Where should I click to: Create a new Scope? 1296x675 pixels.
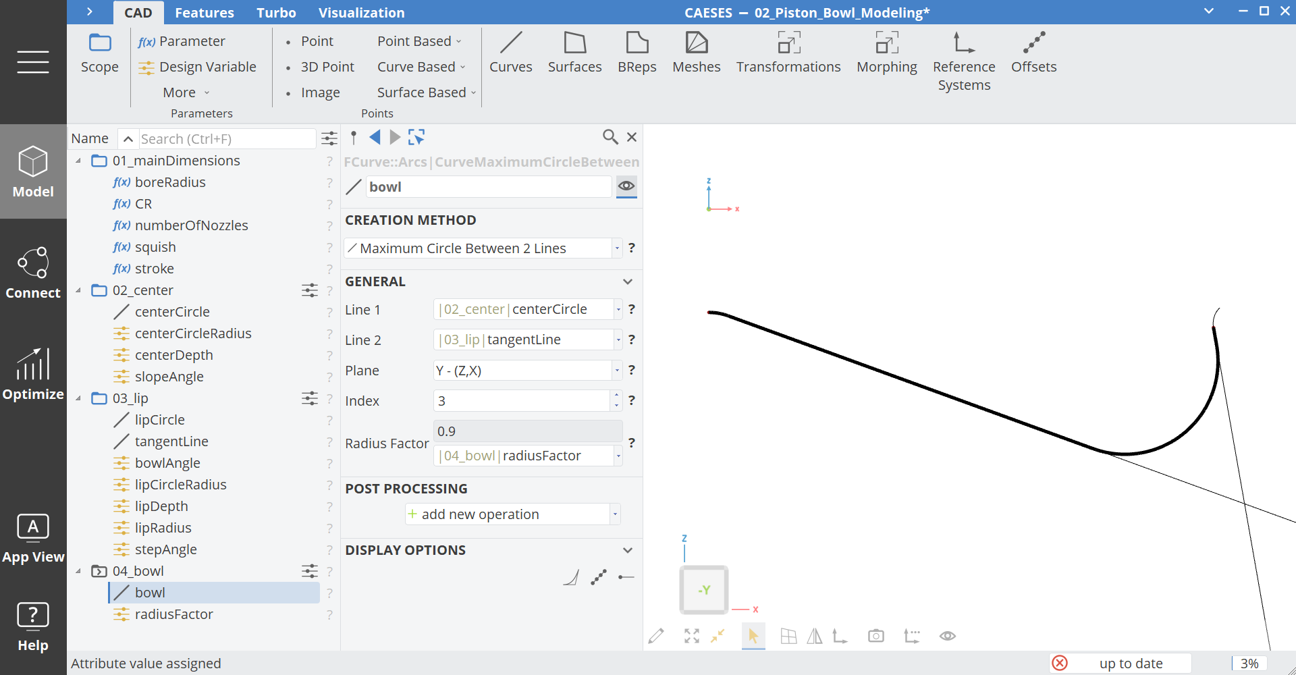100,53
